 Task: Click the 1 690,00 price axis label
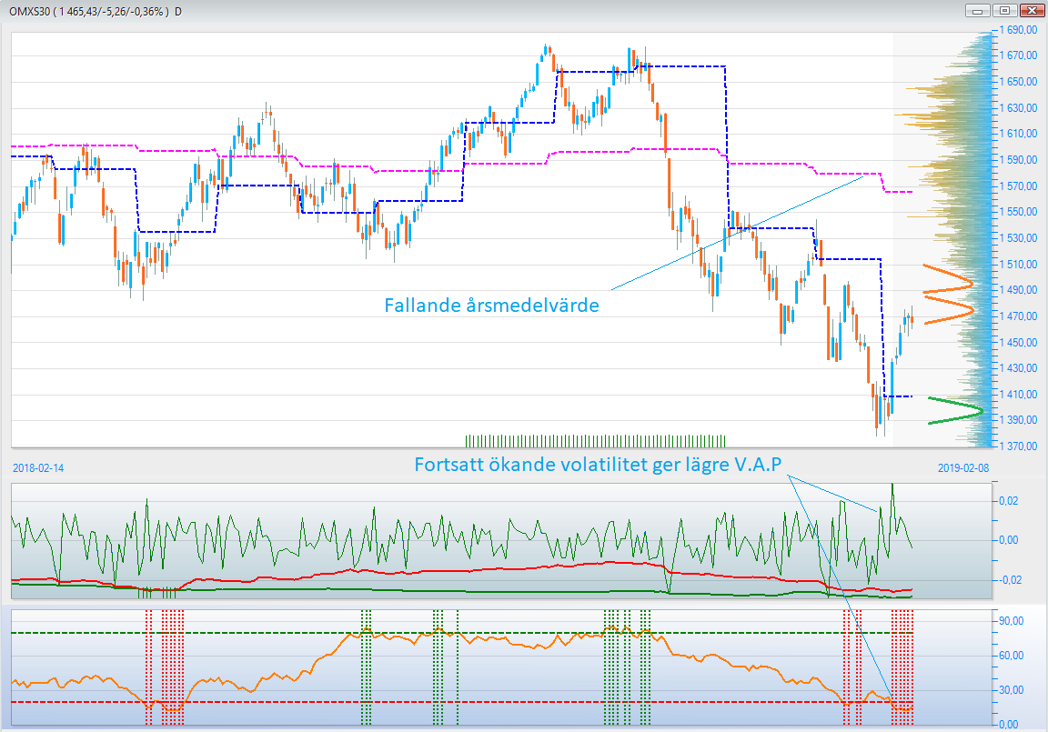1019,30
